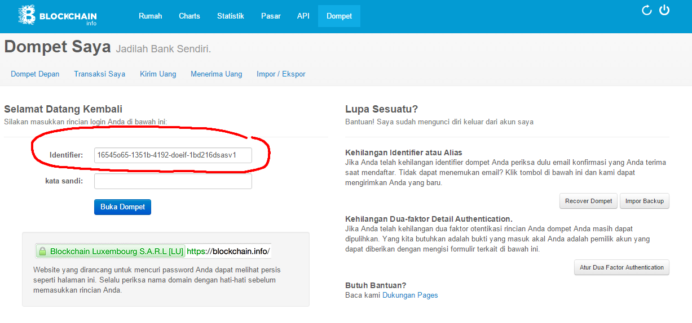Click the Selamat Datang Kembali heading
Image resolution: width=692 pixels, height=323 pixels.
click(x=63, y=109)
